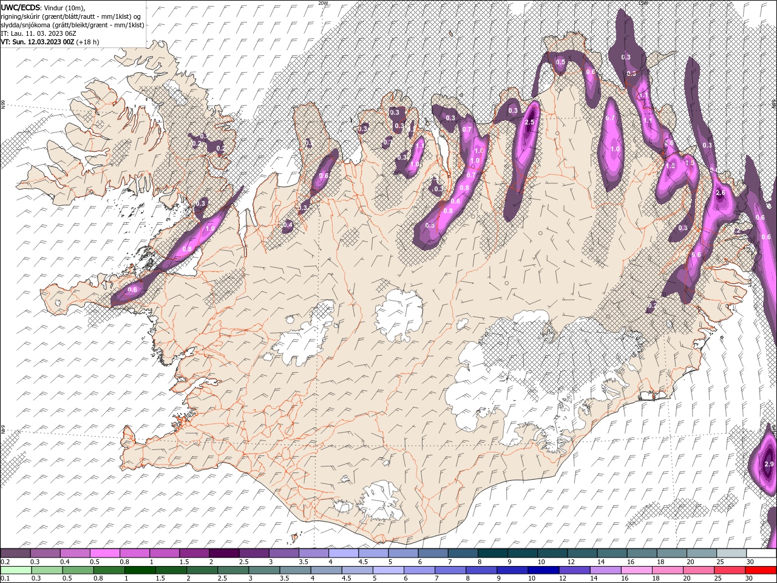Click the '0.1' label under the lower legend
The image size is (777, 583).
[5, 579]
